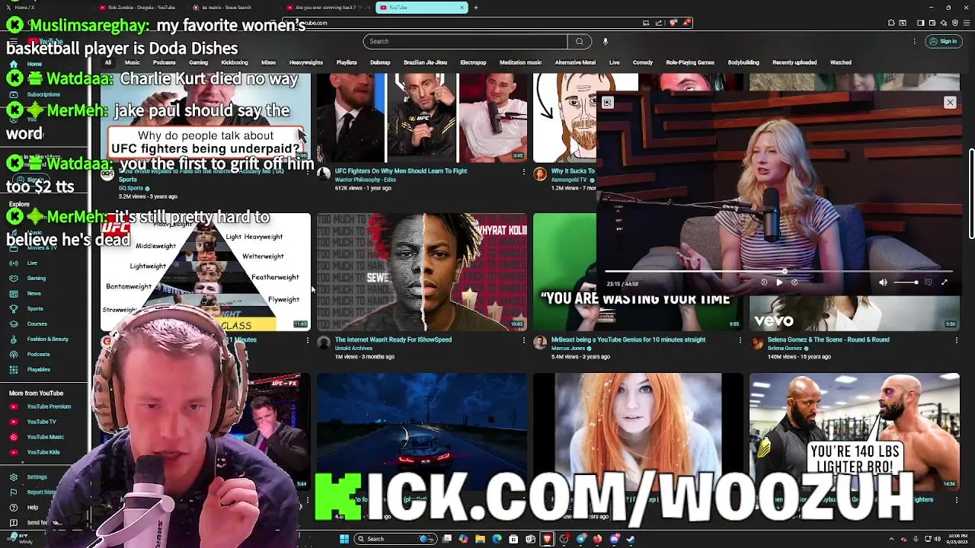
Task: Open more options for the IShowSpeed video
Action: pyautogui.click(x=523, y=340)
